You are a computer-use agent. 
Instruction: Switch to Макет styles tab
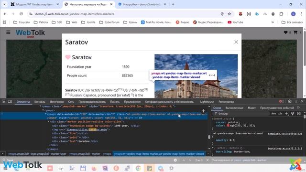pos(251,107)
